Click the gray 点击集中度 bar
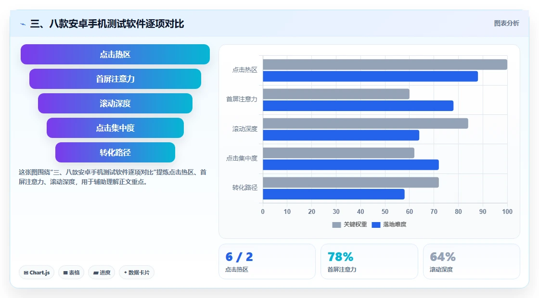 click(x=339, y=153)
